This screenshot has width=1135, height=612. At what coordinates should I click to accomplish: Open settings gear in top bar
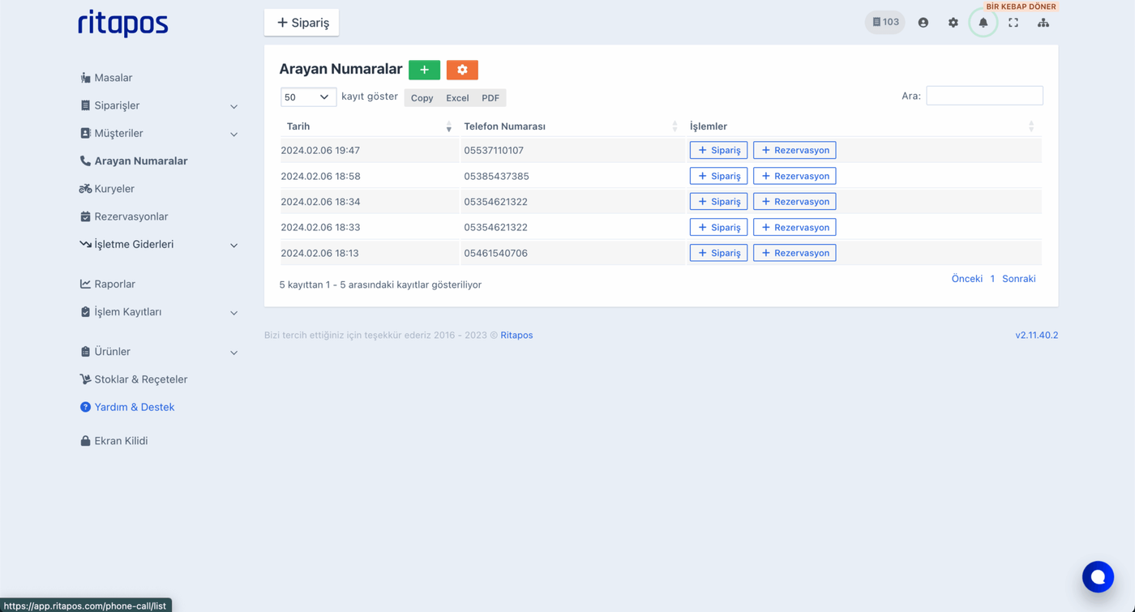click(953, 23)
